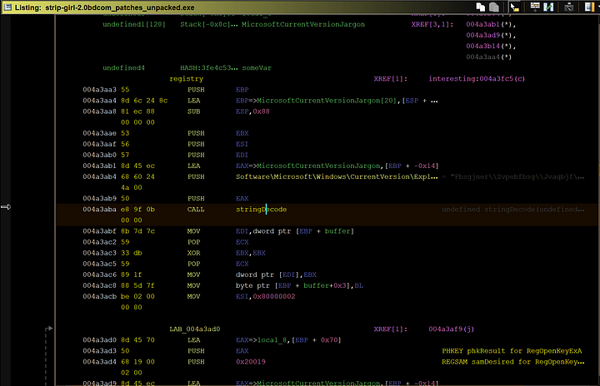This screenshot has width=600, height=386.
Task: Click the pushed constant 0x20019
Action: click(251, 362)
